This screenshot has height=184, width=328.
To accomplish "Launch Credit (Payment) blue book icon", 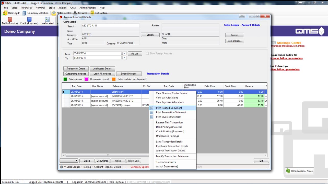I will coord(29,19).
